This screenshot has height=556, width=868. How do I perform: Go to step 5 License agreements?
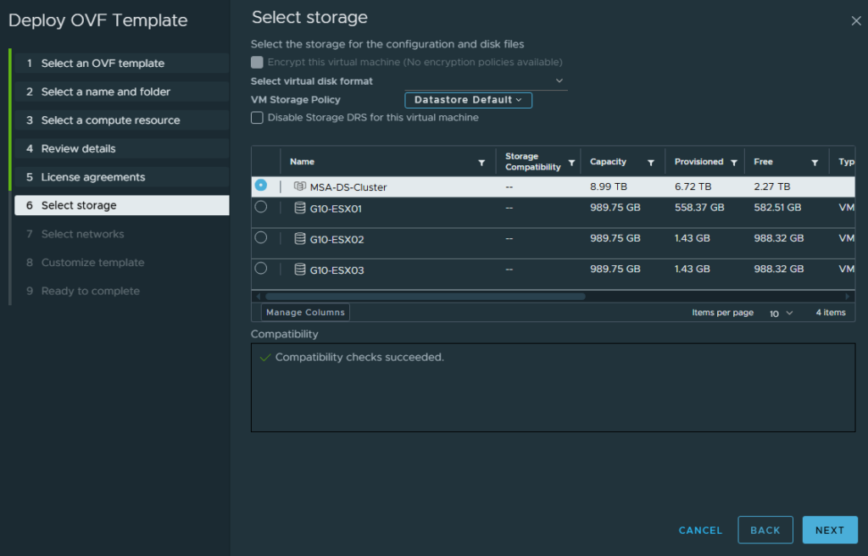pos(122,177)
